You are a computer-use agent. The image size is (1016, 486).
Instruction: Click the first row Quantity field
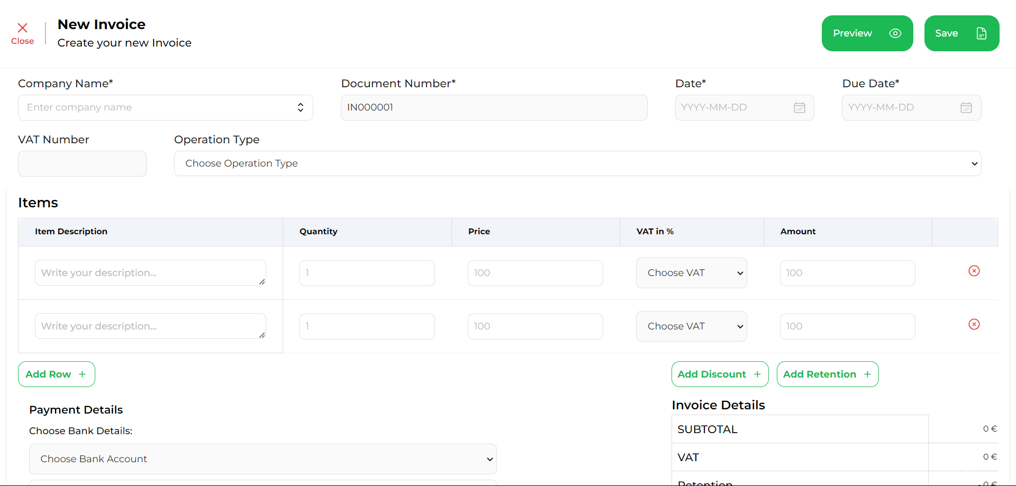pyautogui.click(x=367, y=273)
